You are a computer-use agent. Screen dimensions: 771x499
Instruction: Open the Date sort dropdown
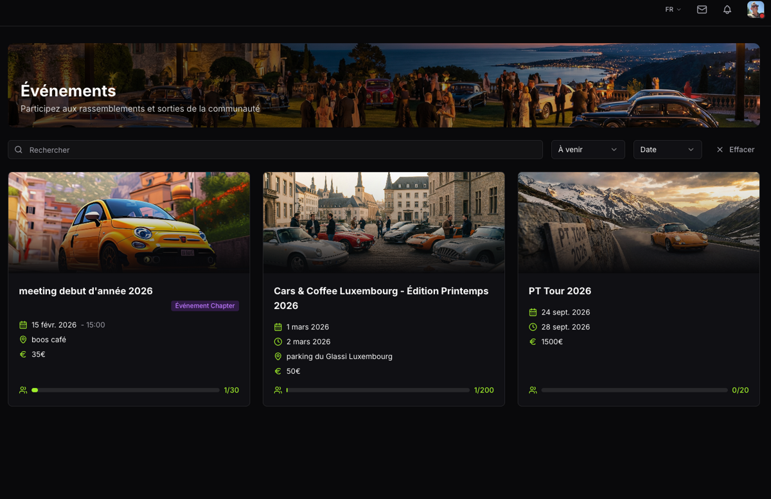667,150
